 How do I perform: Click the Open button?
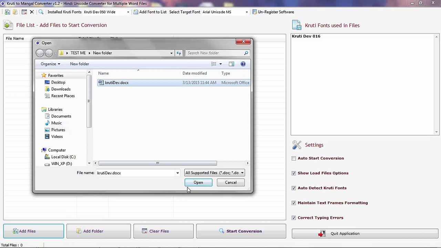[198, 183]
